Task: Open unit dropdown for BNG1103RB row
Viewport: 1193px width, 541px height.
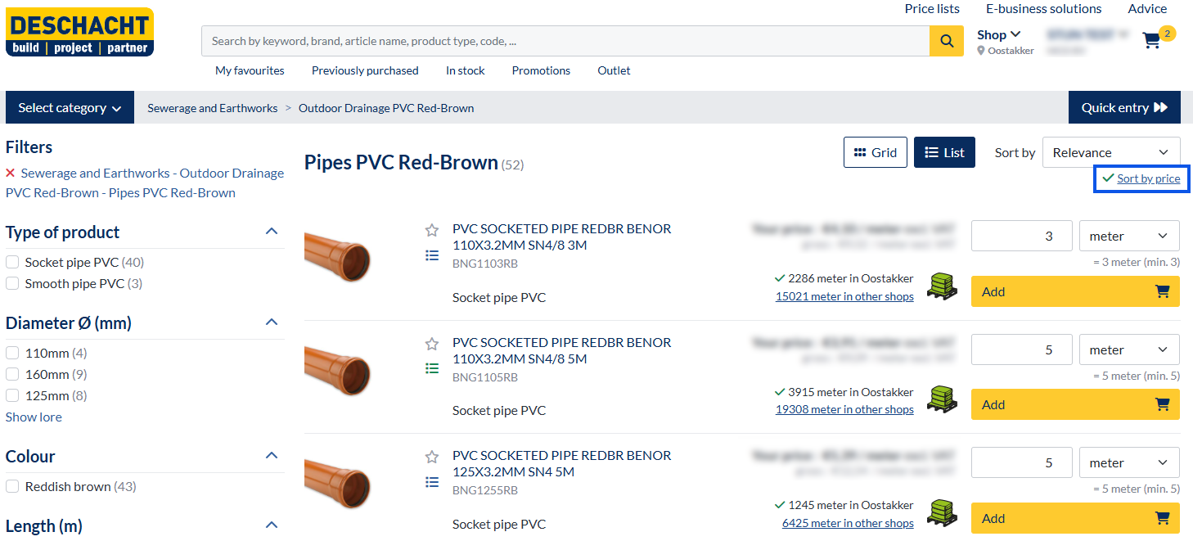Action: pyautogui.click(x=1129, y=236)
